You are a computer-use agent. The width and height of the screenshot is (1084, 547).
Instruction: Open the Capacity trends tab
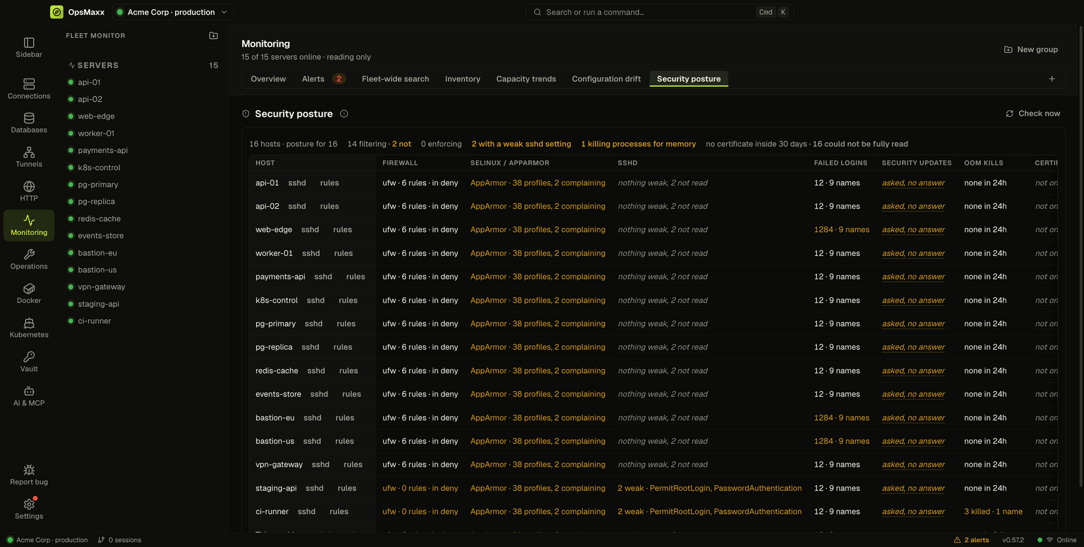click(x=526, y=79)
